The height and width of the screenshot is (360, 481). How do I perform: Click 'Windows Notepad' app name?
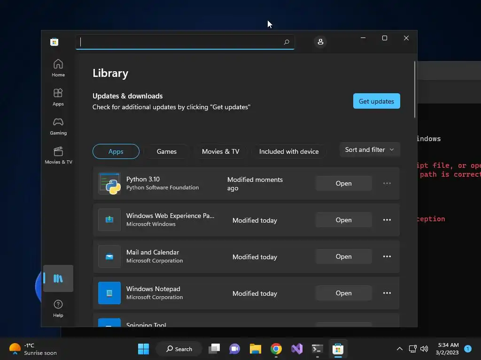click(x=153, y=289)
